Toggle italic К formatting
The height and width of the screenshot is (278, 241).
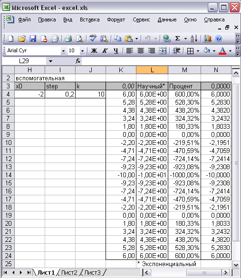coord(105,51)
